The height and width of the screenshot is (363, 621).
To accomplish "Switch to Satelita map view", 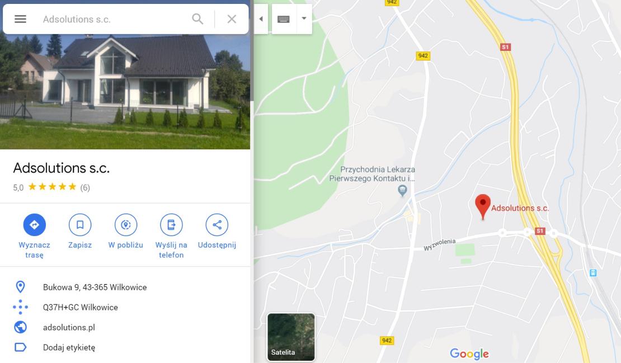I will (x=291, y=337).
